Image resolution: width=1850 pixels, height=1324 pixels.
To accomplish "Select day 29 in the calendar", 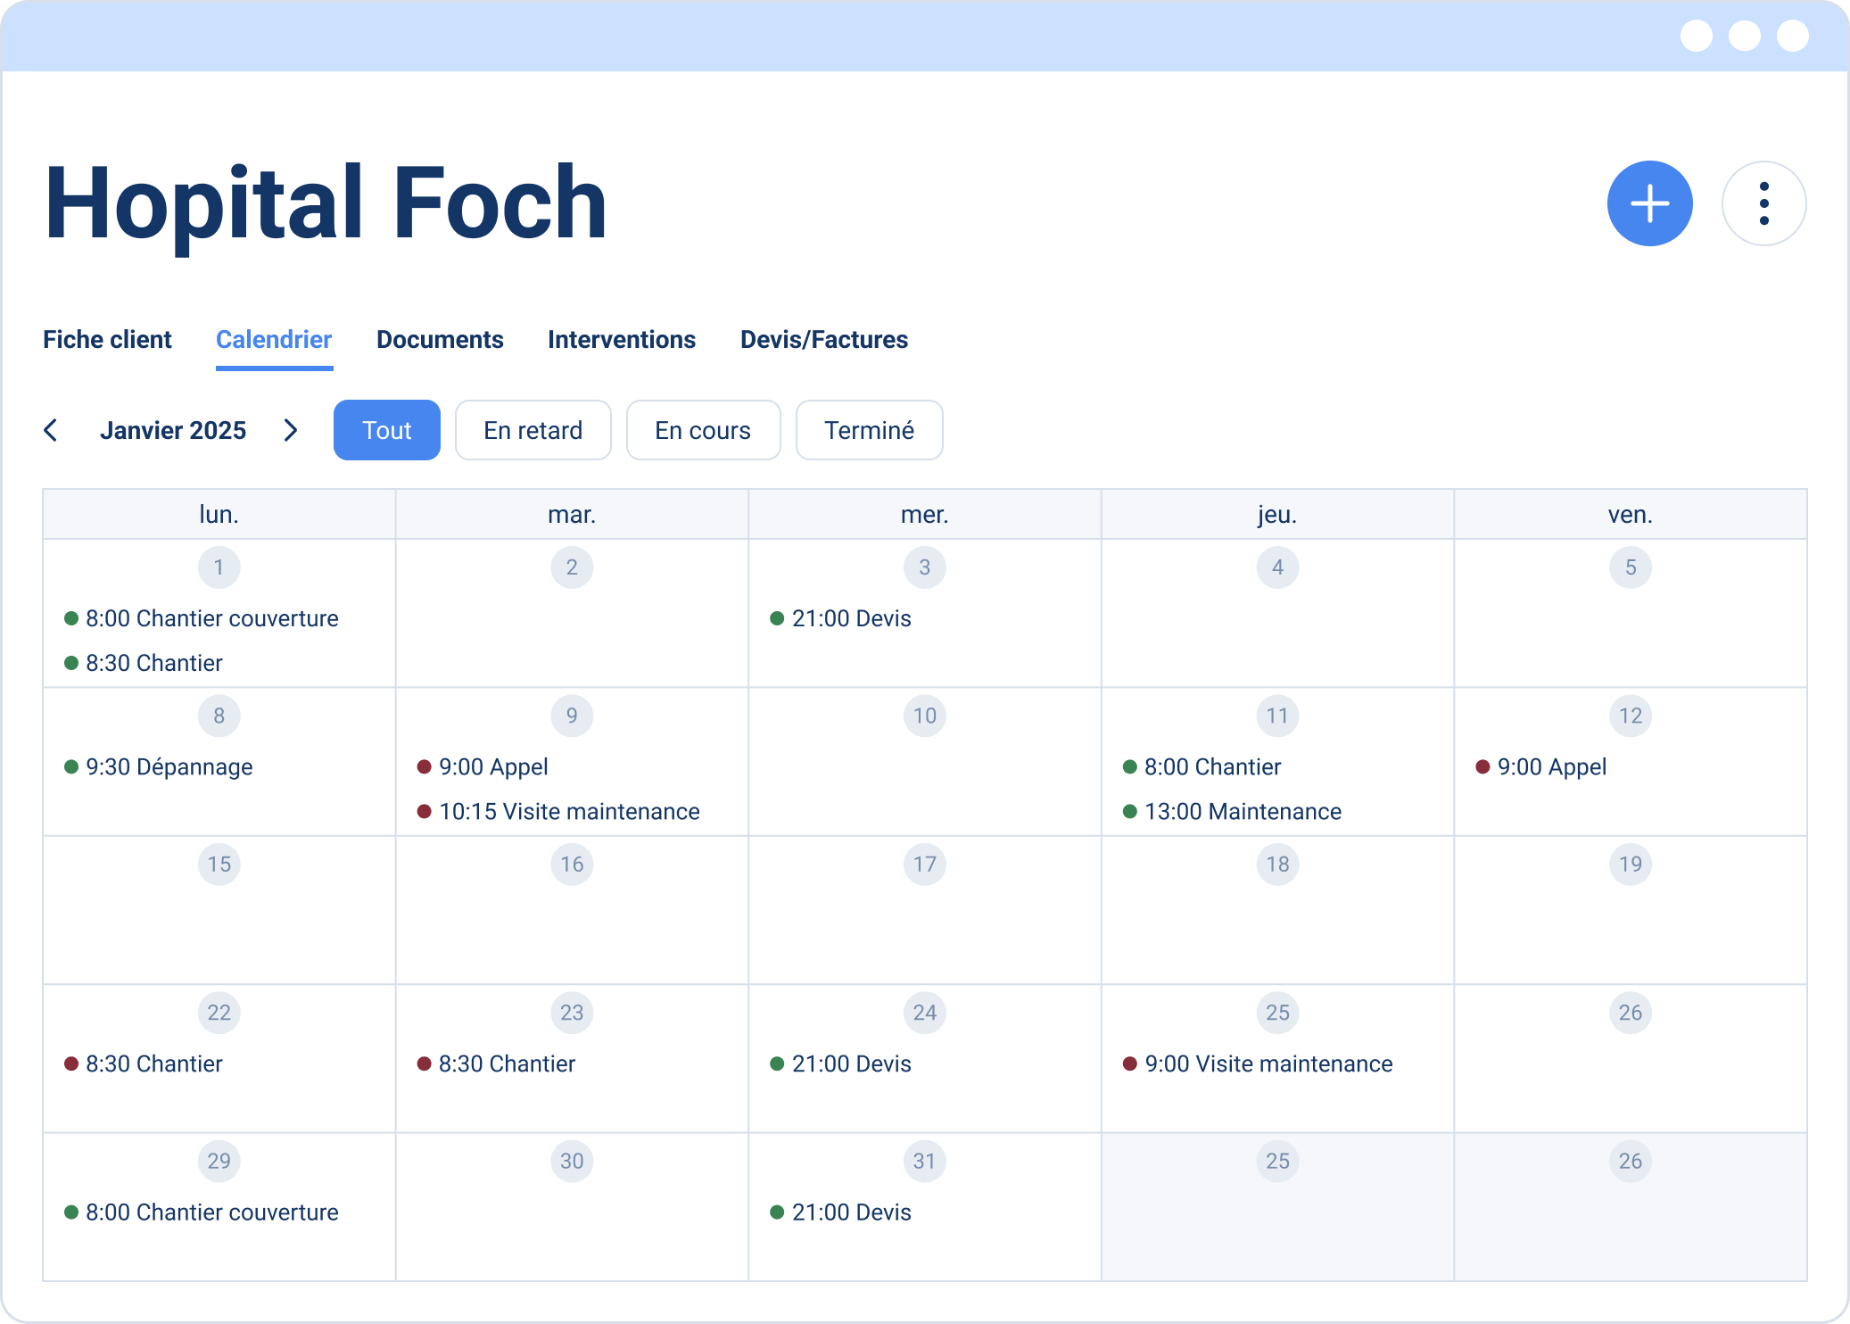I will click(x=219, y=1161).
